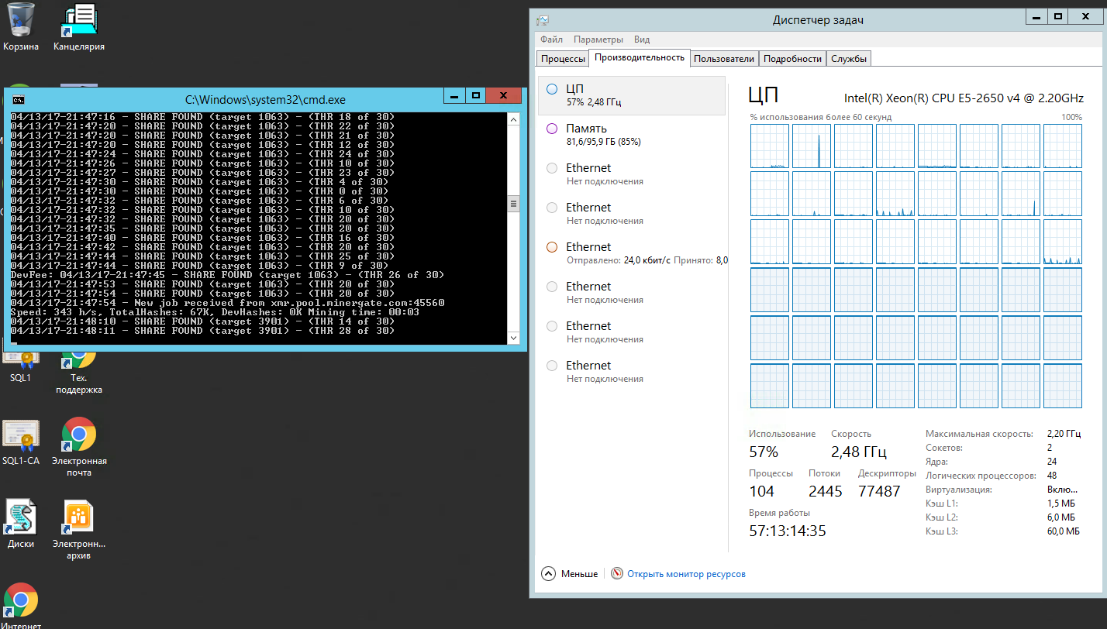Image resolution: width=1107 pixels, height=629 pixels.
Task: Open the Службы tab
Action: pyautogui.click(x=849, y=59)
